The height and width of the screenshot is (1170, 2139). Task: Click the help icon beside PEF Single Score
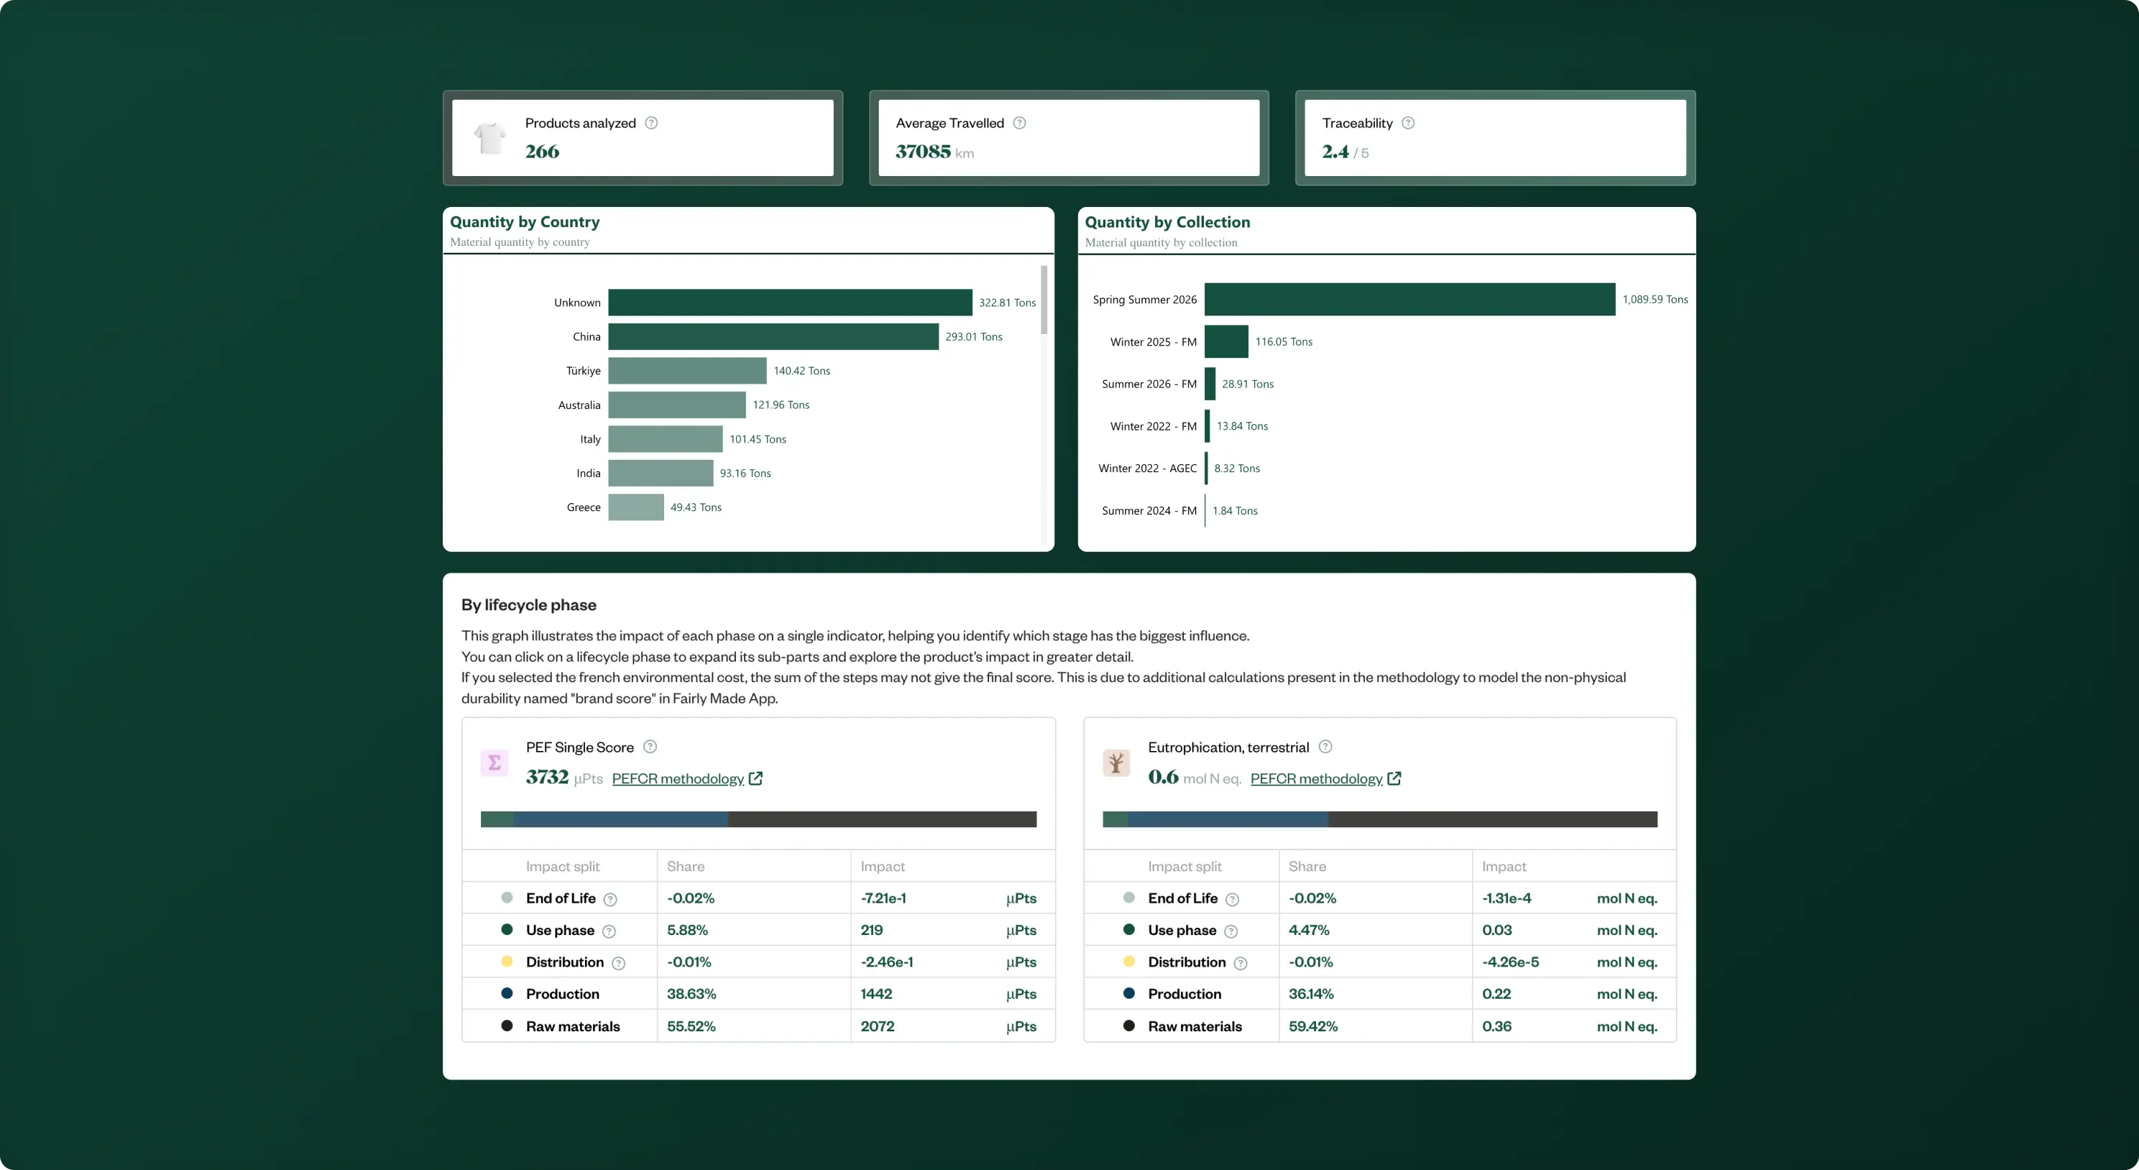pos(650,747)
